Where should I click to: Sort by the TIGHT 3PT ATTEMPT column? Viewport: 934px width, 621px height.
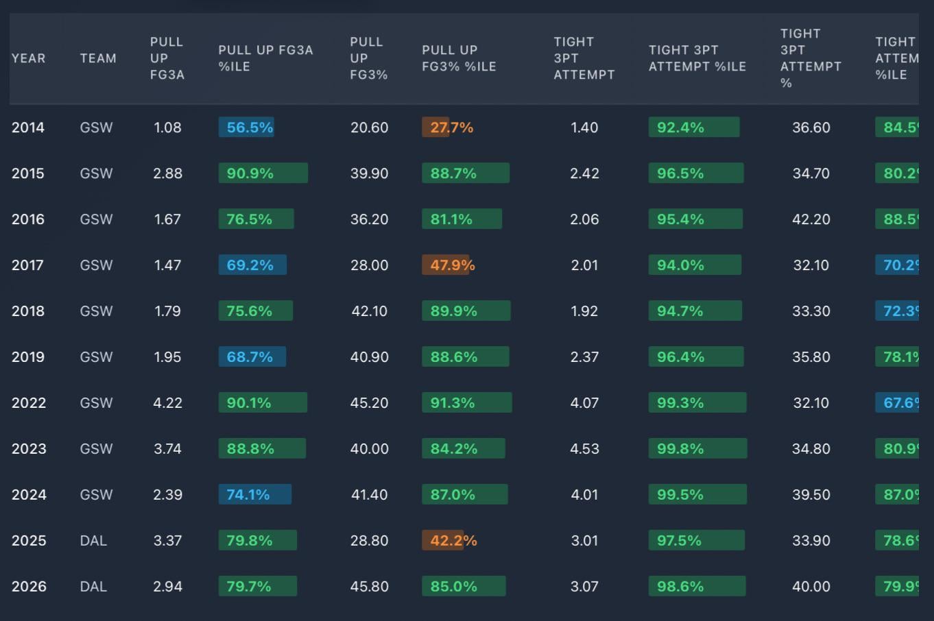tap(584, 58)
